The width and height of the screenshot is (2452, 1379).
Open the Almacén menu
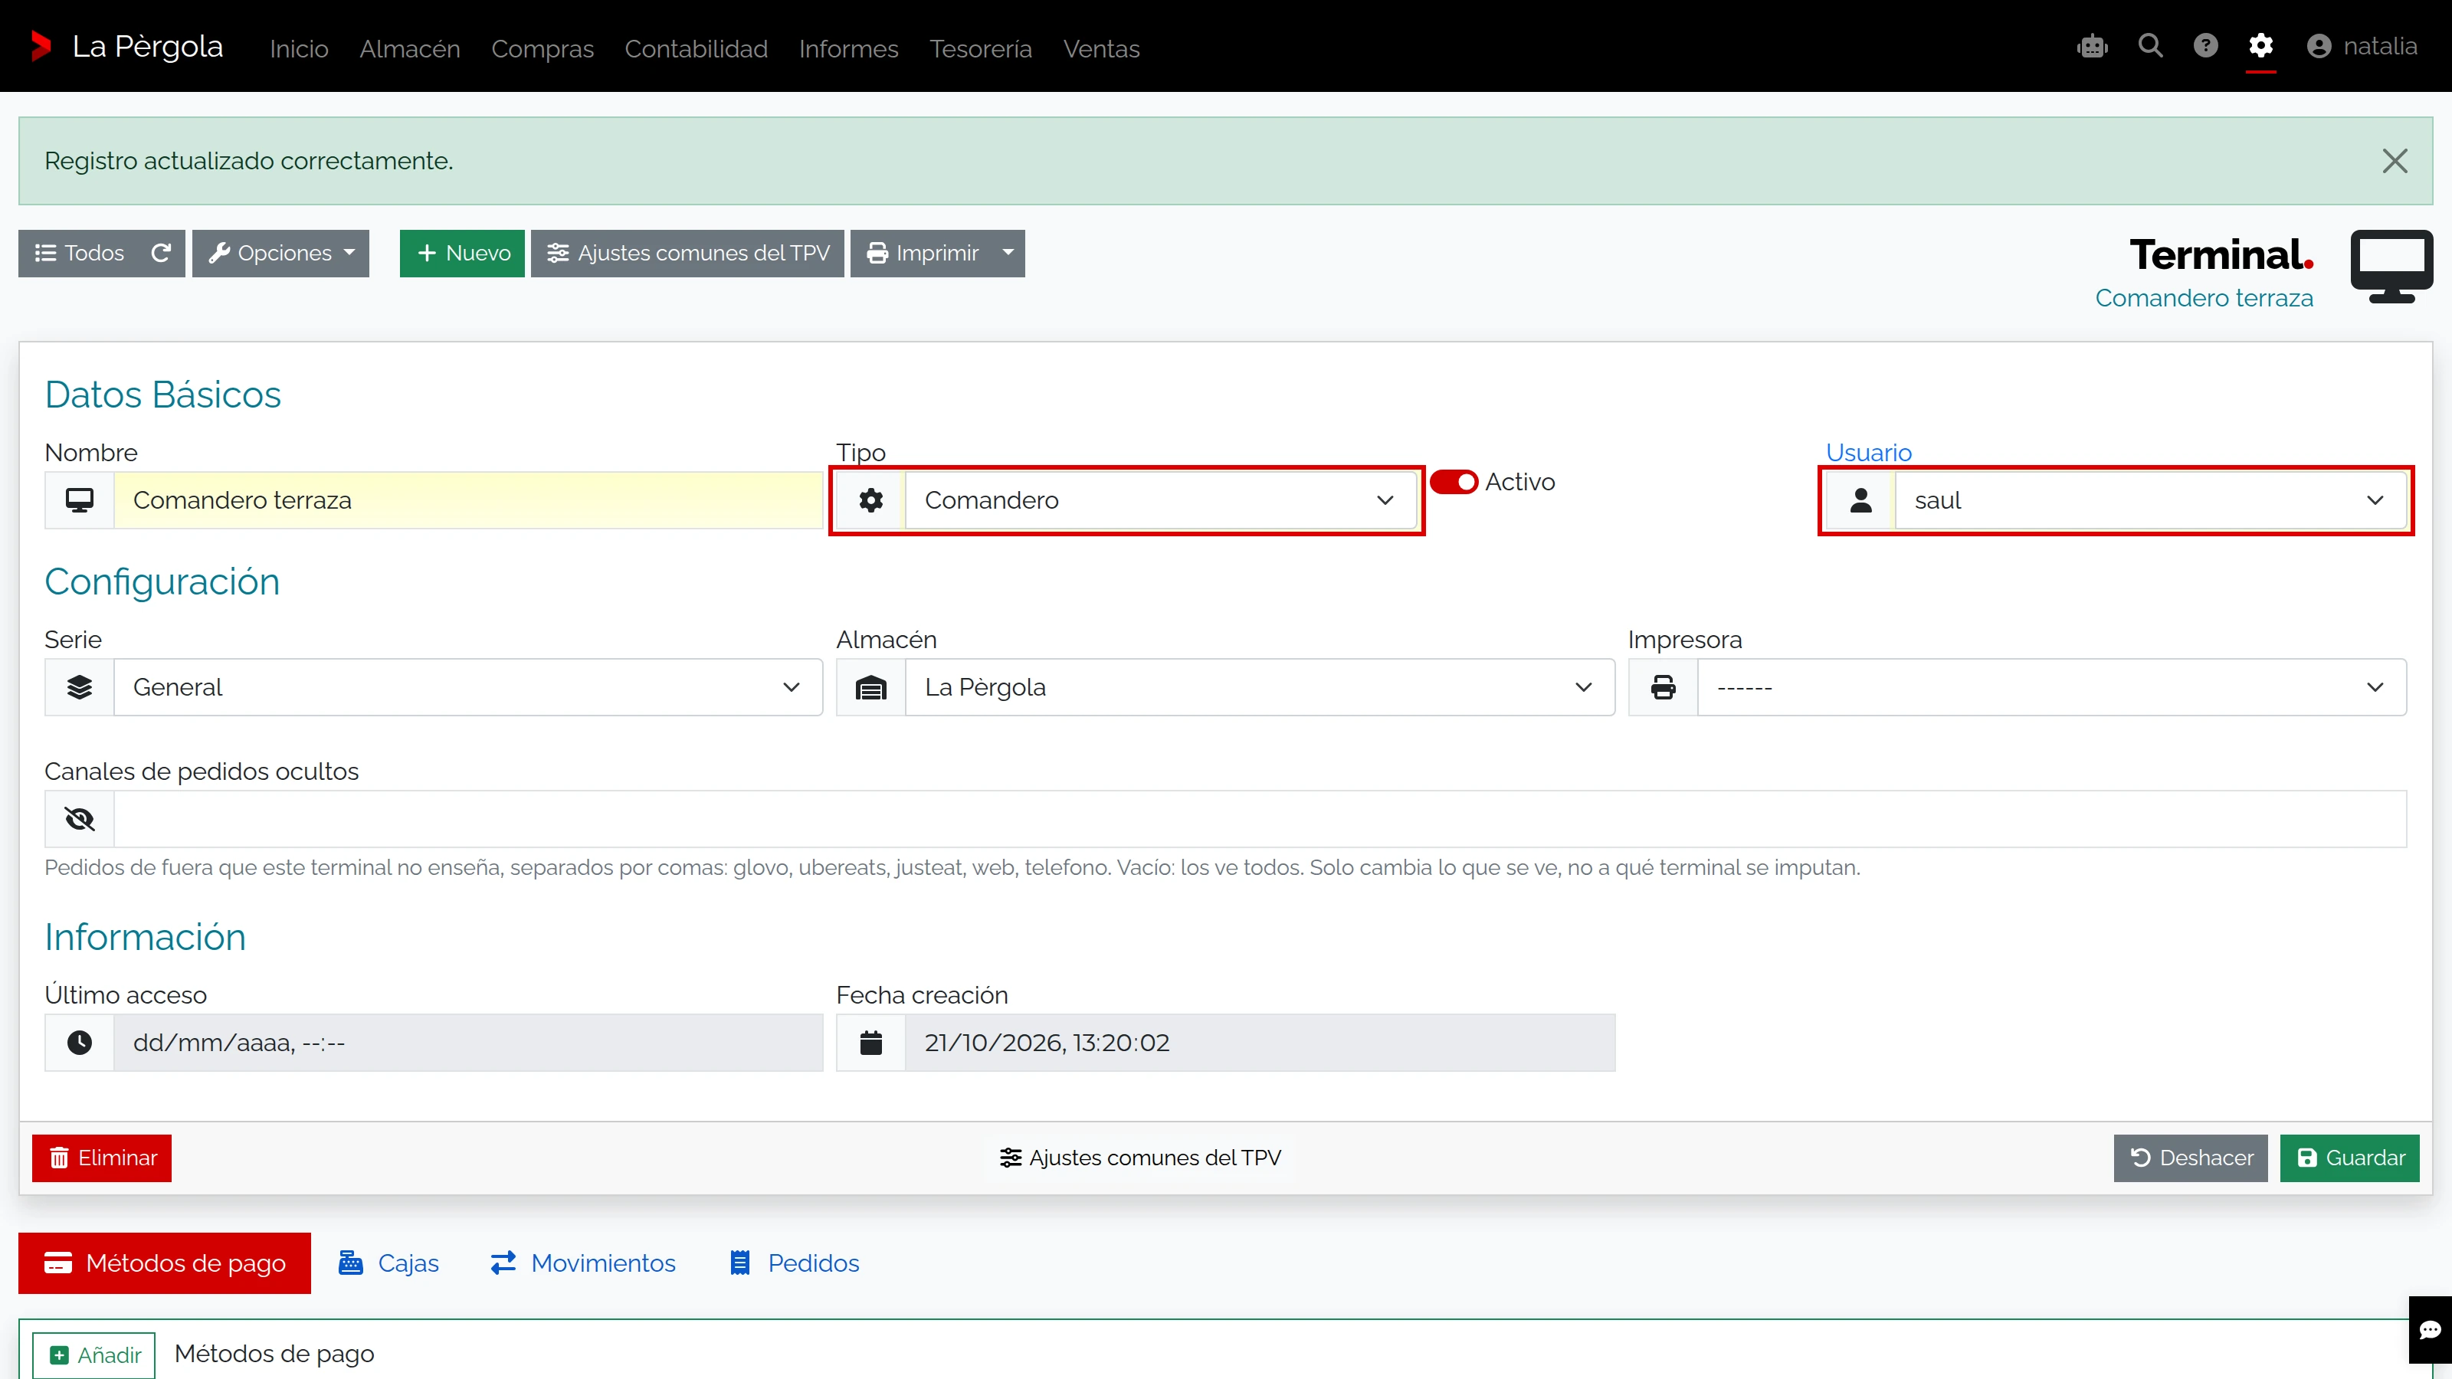tap(409, 48)
